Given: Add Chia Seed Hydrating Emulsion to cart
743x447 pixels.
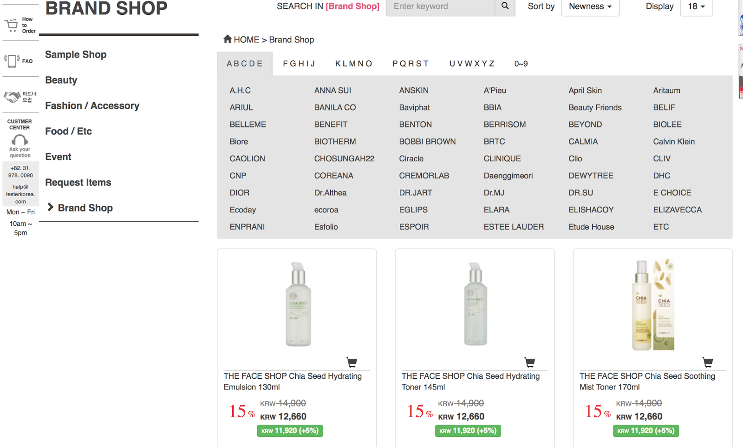Looking at the screenshot, I should (x=352, y=362).
